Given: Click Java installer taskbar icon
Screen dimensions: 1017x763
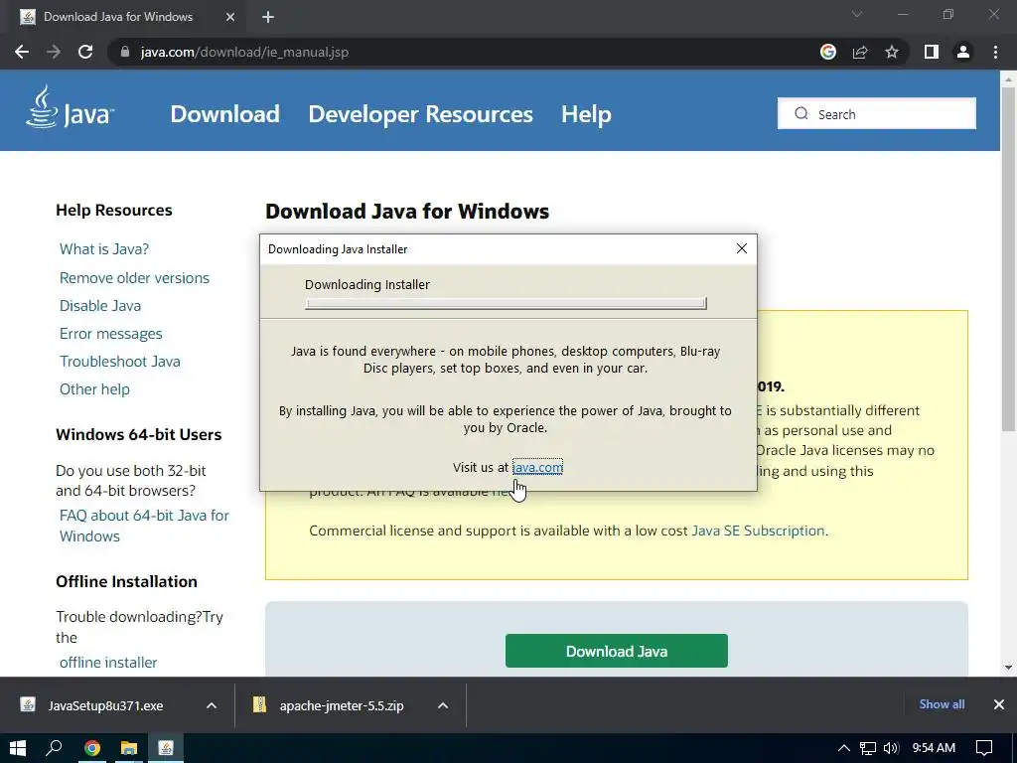Looking at the screenshot, I should point(166,748).
